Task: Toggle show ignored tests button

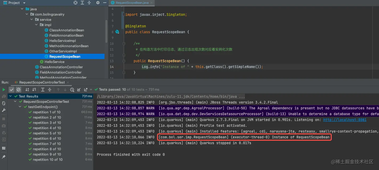Action: 18,90
